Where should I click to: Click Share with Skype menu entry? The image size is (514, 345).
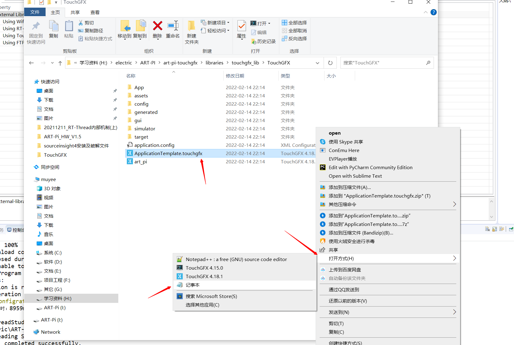click(x=388, y=142)
